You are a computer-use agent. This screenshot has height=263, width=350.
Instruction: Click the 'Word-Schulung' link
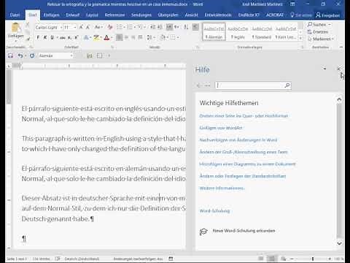coord(214,211)
